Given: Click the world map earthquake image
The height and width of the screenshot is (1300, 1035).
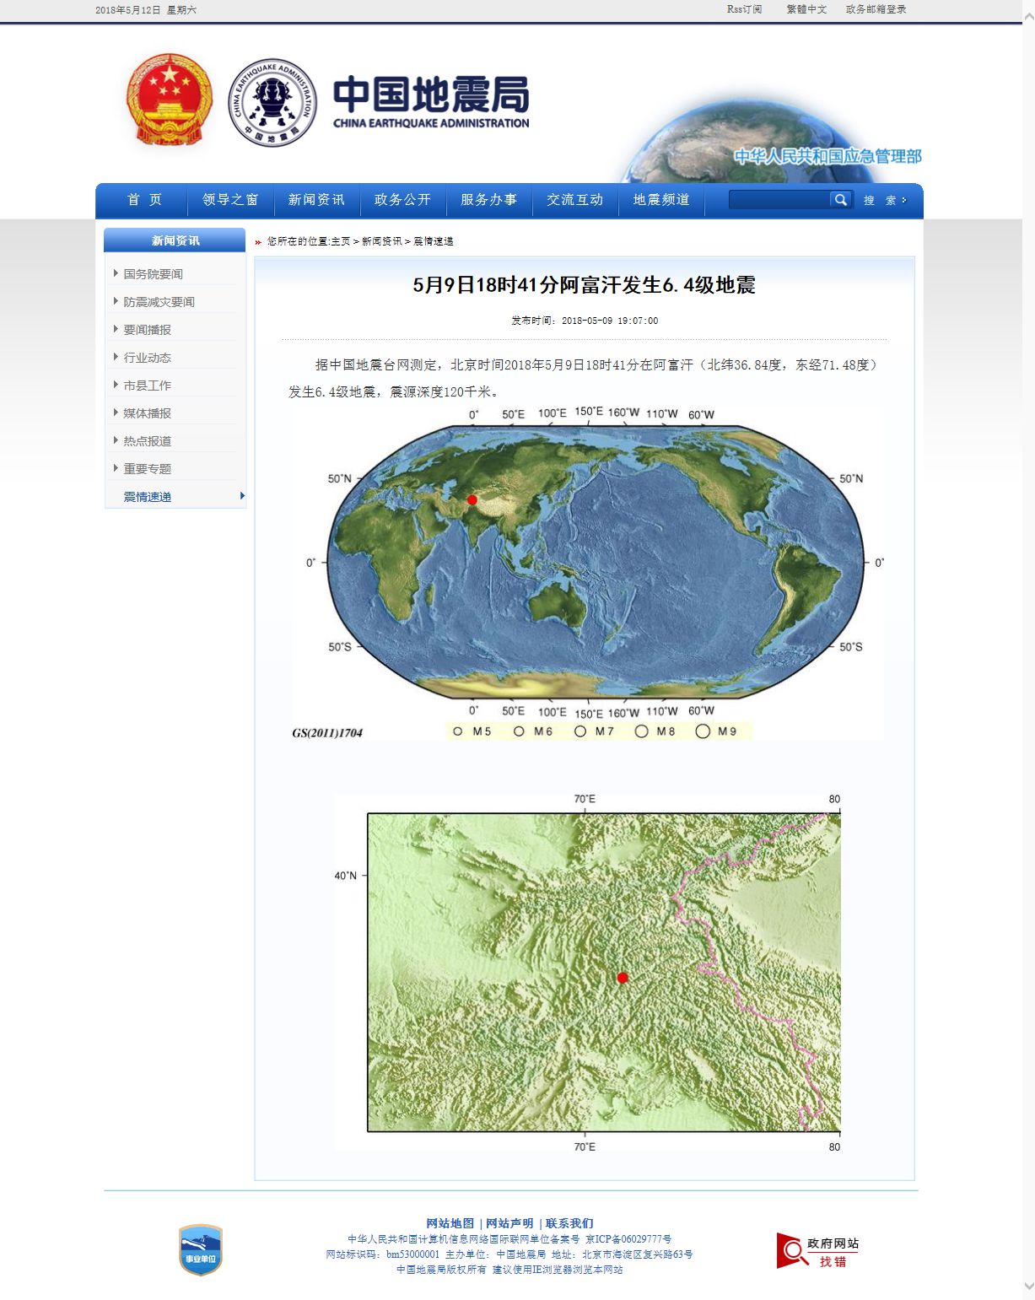Looking at the screenshot, I should pos(588,574).
